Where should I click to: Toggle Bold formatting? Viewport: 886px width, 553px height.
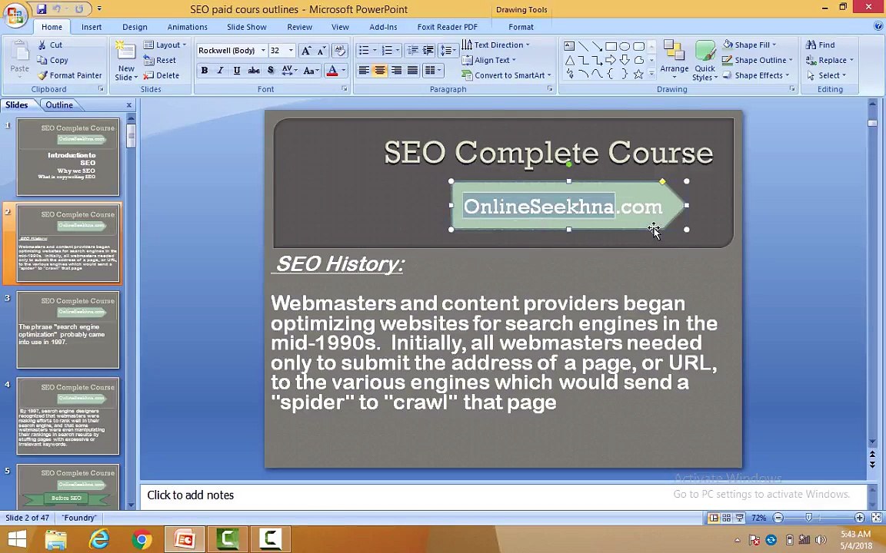point(205,70)
